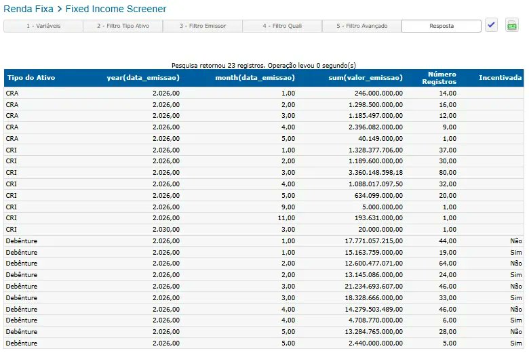Click the blue checkmark confirm icon
The height and width of the screenshot is (355, 529).
(491, 25)
